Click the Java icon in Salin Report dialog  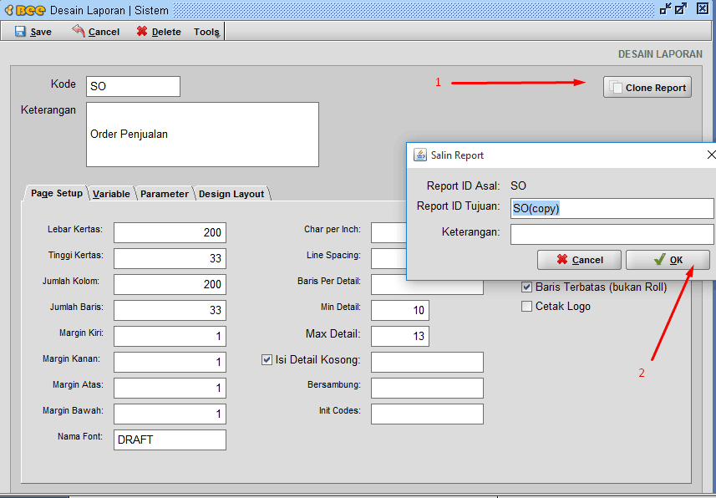pos(419,155)
